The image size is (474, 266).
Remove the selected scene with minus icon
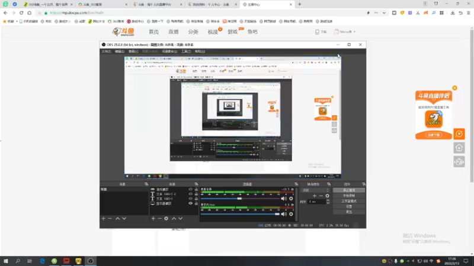[110, 218]
